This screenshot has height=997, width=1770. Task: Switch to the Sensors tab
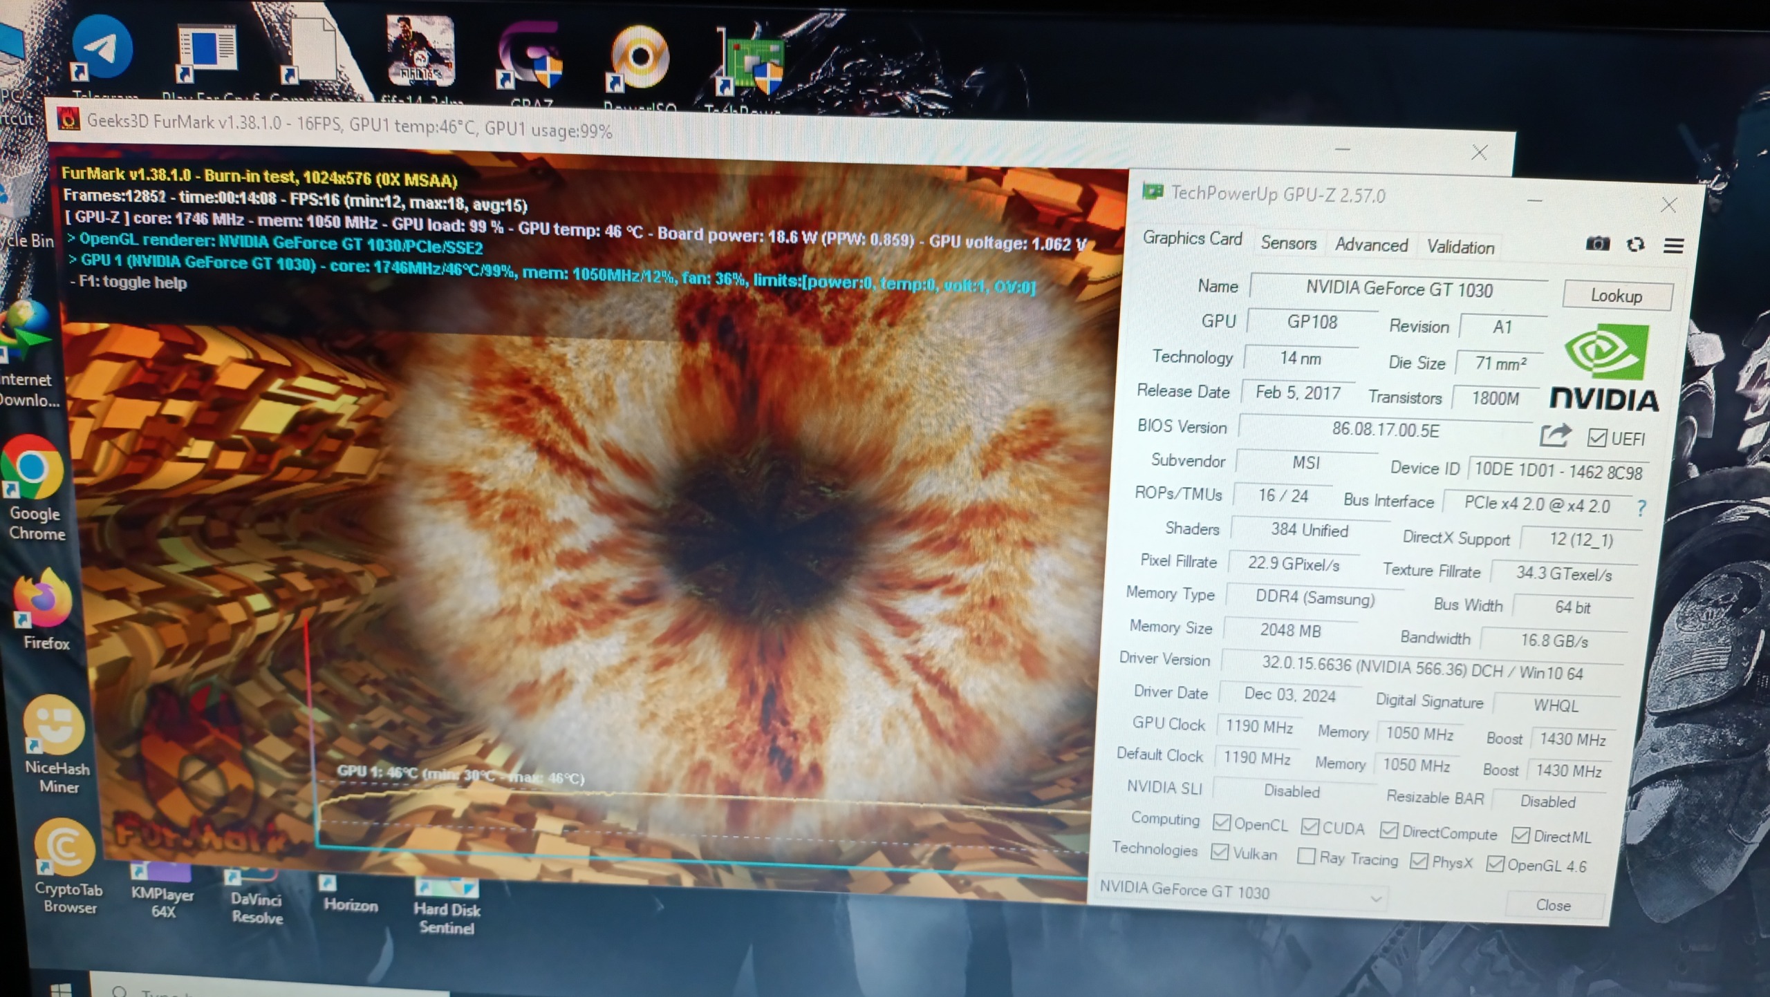point(1288,243)
